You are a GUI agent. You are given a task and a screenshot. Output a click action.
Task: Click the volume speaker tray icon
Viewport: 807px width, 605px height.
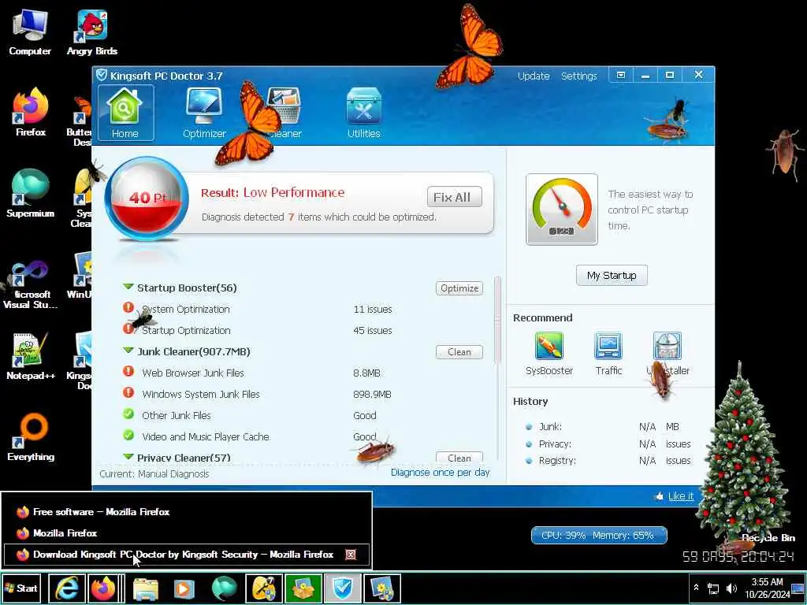coord(731,588)
